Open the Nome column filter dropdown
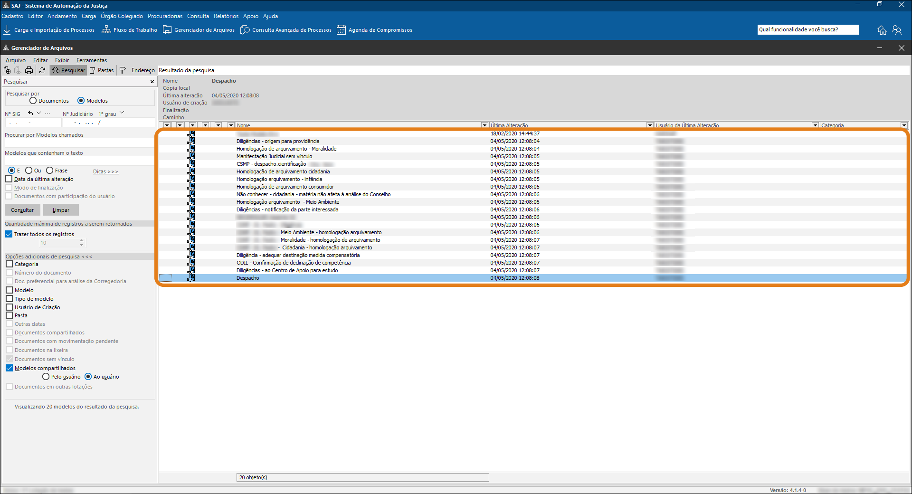The width and height of the screenshot is (912, 494). pyautogui.click(x=484, y=125)
